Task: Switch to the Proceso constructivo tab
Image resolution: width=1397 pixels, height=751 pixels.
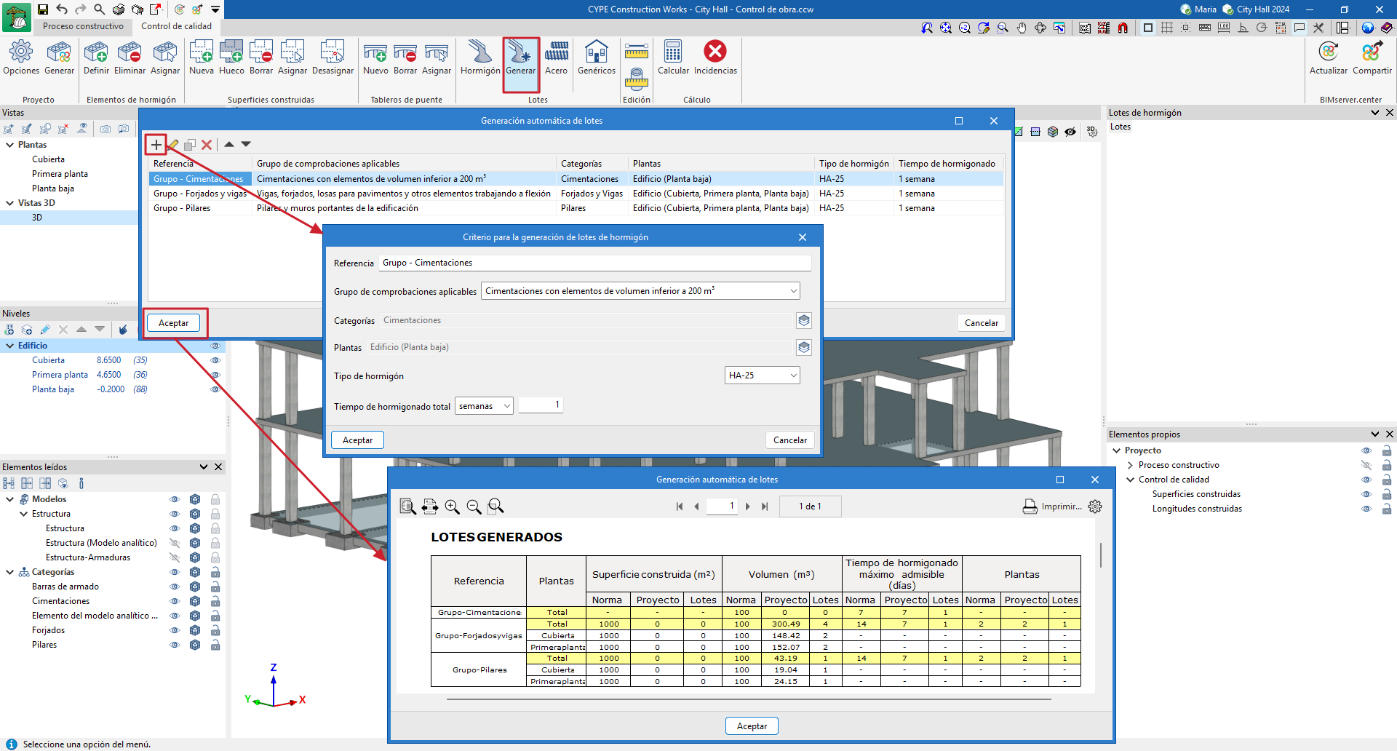Action: 83,26
